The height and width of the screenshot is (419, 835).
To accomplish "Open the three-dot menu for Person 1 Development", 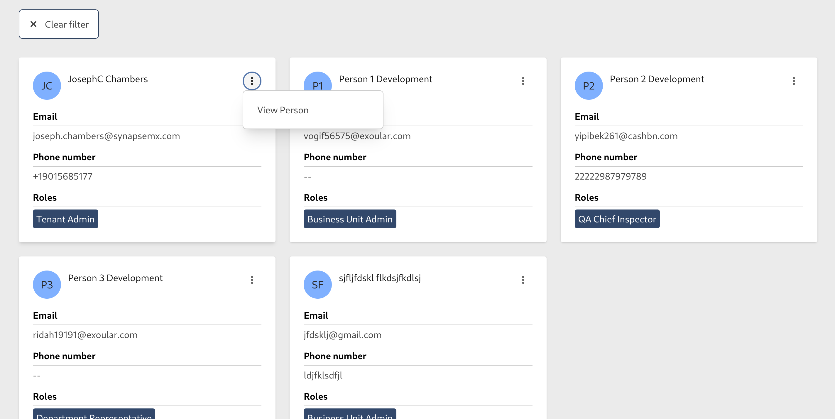I will pos(523,81).
